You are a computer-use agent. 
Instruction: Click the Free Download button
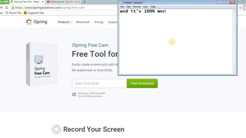pyautogui.click(x=142, y=84)
